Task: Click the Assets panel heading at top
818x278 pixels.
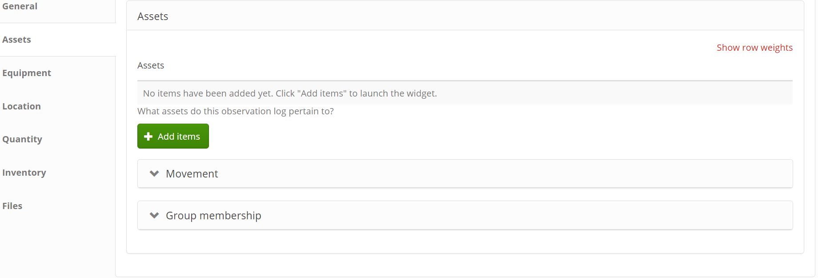Action: [153, 16]
